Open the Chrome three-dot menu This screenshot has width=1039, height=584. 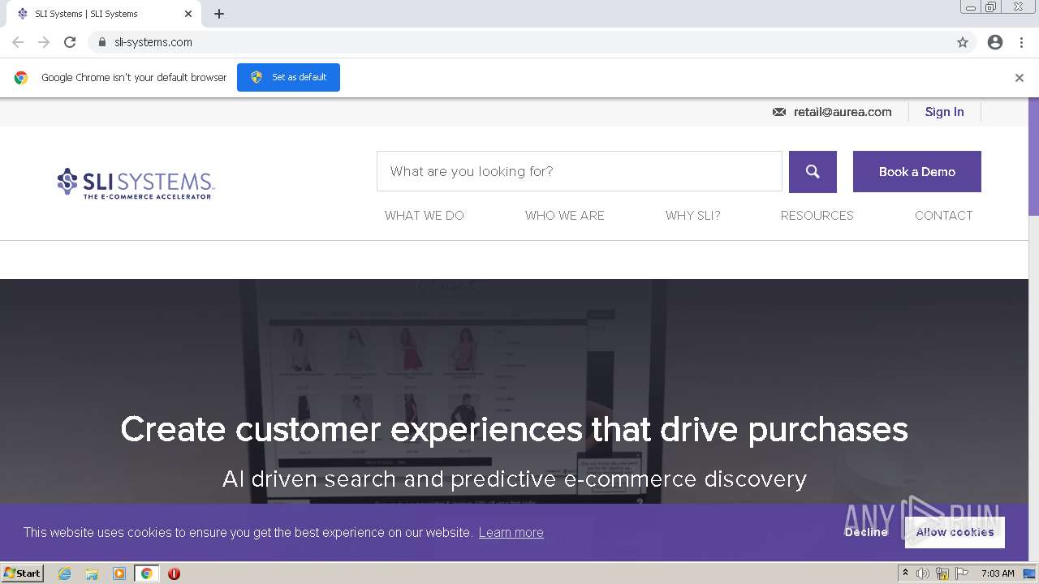tap(1021, 42)
